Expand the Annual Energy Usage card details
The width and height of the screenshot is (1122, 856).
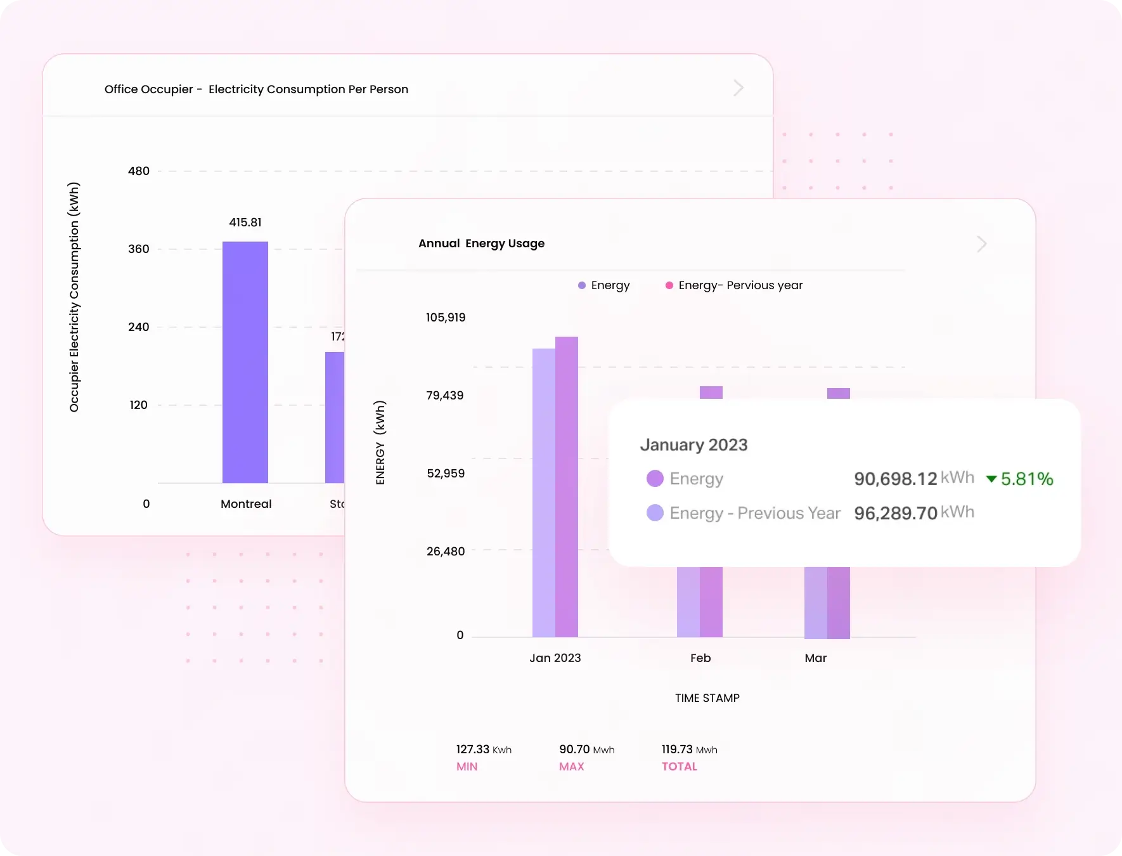coord(981,243)
